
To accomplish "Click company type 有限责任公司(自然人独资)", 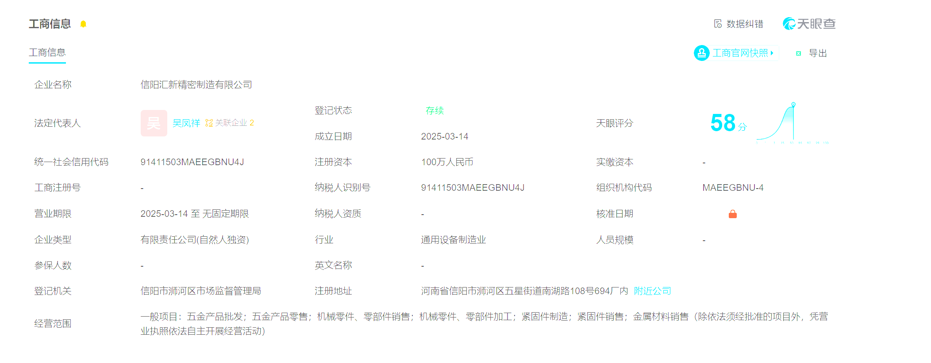I will coord(195,240).
